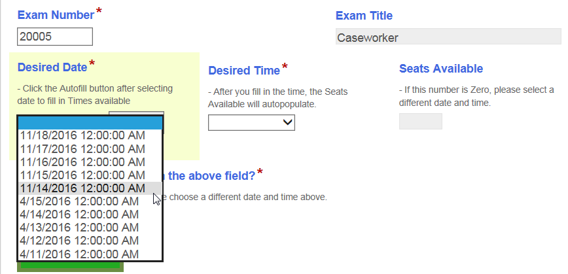Viewport: 568px width, 274px height.
Task: Pick 11/16/2016 12:00:00 AM option
Action: tap(82, 162)
